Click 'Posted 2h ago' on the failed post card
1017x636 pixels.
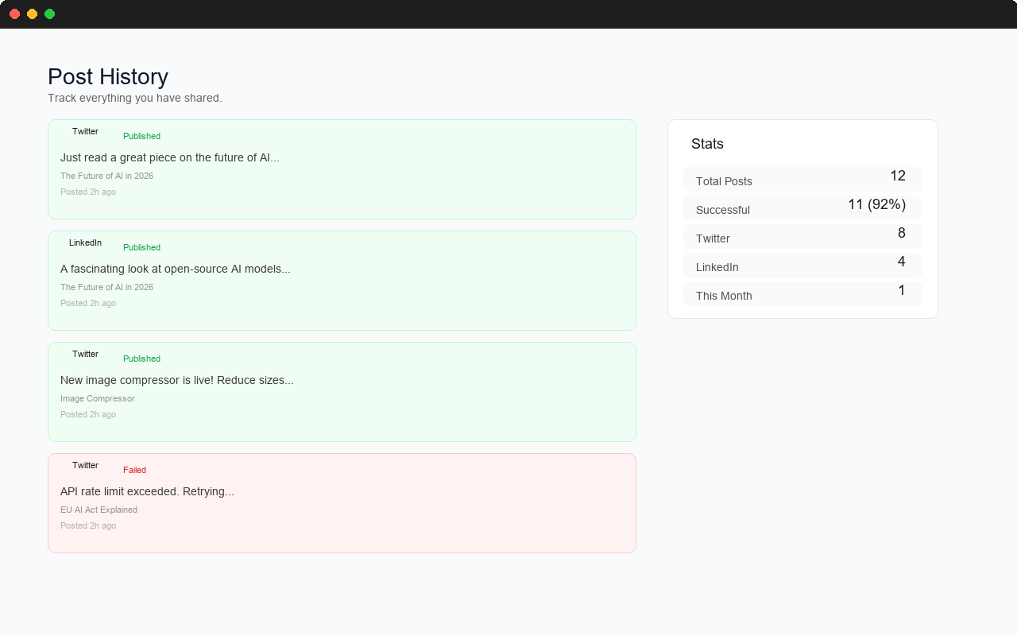88,525
